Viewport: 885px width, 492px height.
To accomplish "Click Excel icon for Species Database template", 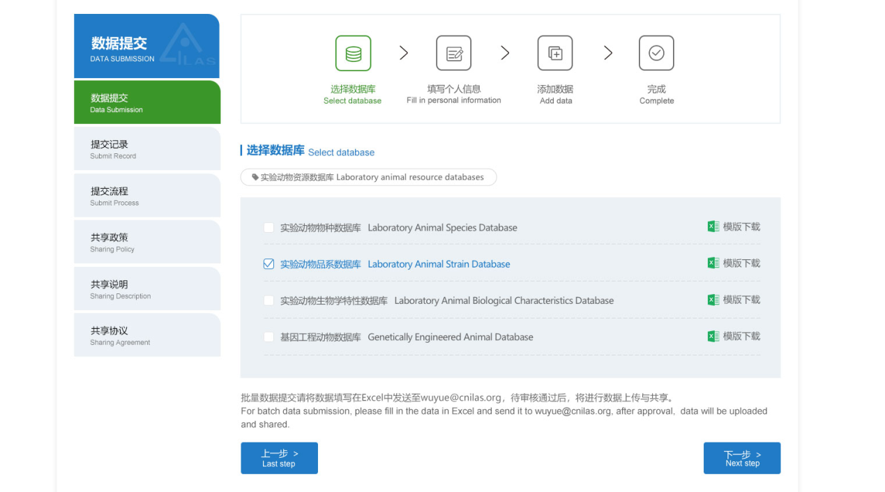I will (x=713, y=226).
